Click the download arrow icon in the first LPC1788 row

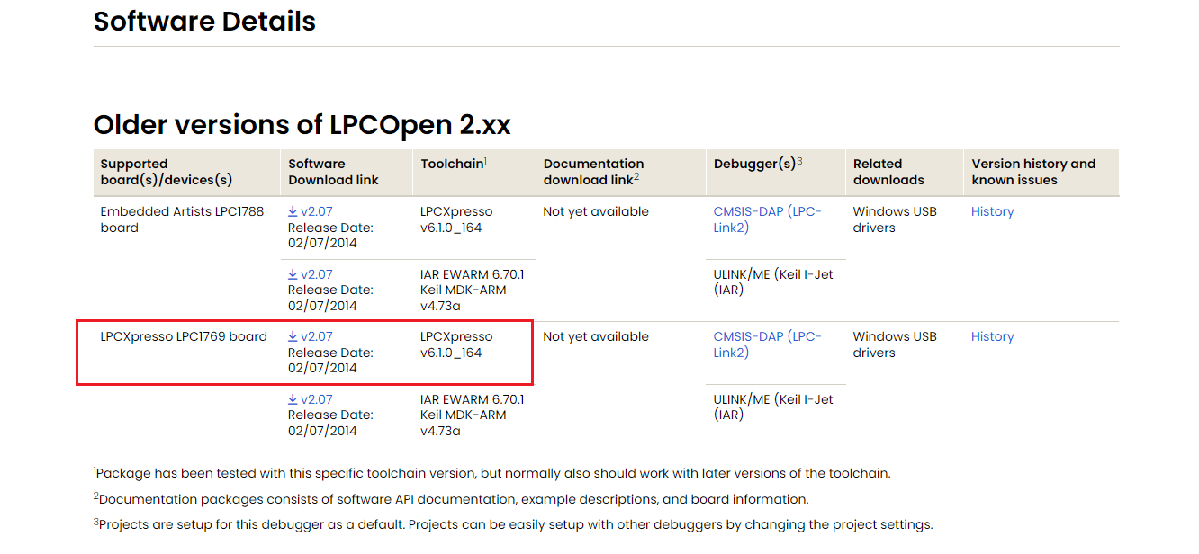(293, 211)
